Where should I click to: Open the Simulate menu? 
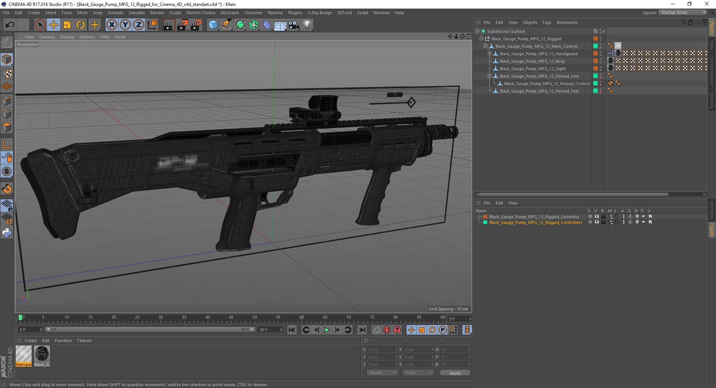[137, 13]
